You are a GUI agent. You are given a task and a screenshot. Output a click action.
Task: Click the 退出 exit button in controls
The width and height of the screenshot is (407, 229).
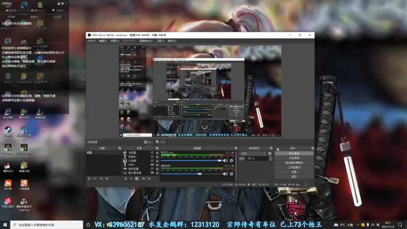(294, 177)
